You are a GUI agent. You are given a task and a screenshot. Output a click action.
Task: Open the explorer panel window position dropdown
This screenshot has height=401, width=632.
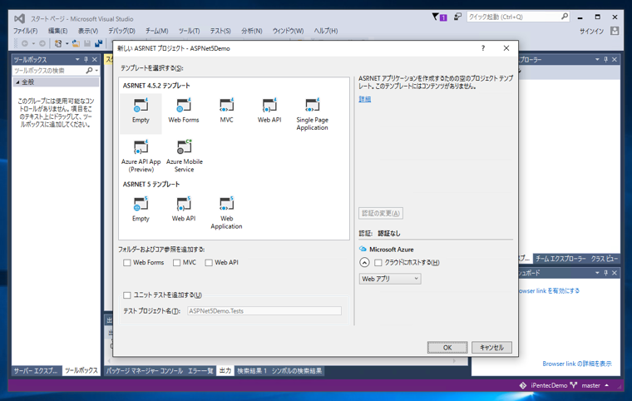(597, 59)
